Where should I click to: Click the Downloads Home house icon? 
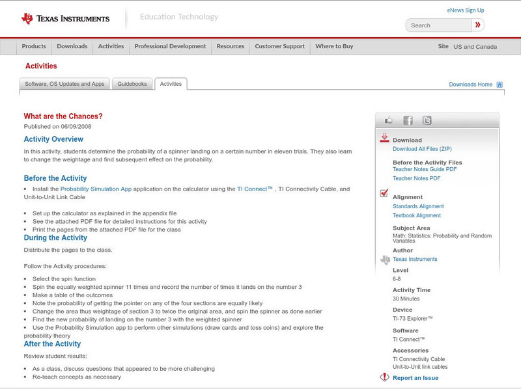click(500, 85)
